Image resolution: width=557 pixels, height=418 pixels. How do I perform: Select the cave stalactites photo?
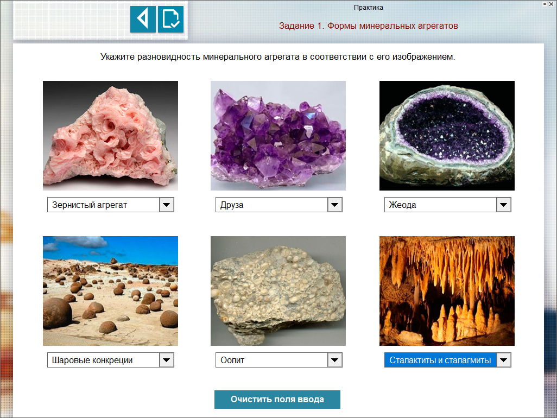(447, 291)
